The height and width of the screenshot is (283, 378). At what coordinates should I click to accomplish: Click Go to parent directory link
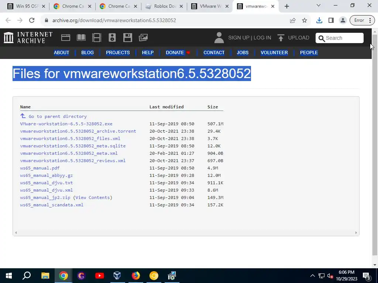[x=58, y=116]
